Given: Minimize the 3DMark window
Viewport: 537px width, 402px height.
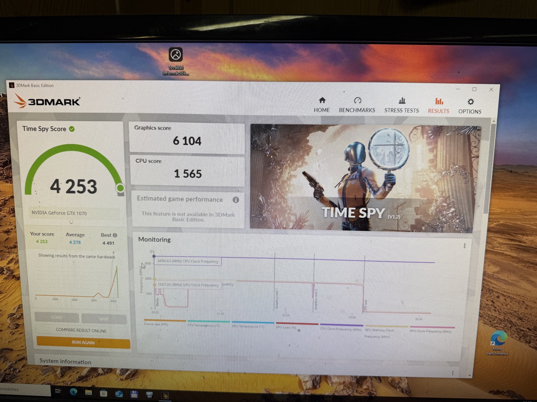Looking at the screenshot, I should click(x=458, y=89).
